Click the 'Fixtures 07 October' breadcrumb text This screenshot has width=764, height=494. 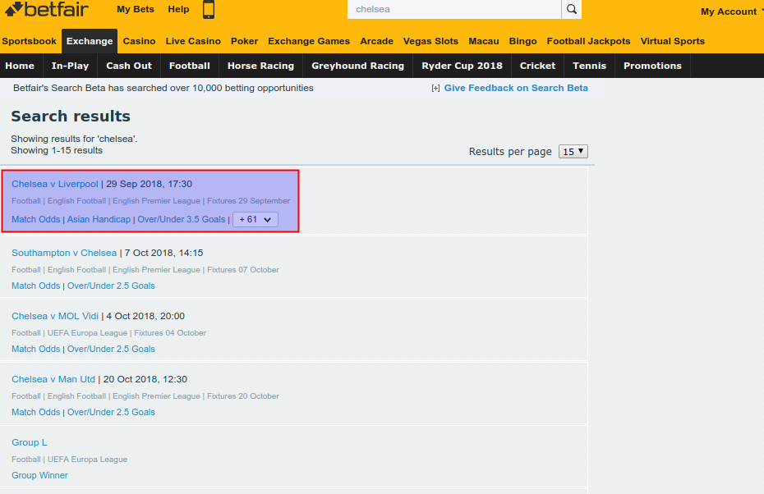(x=243, y=270)
